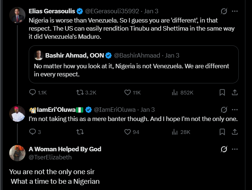Bookmark IamEri'Oluwa's tweet
252x190 pixels.
(222, 132)
